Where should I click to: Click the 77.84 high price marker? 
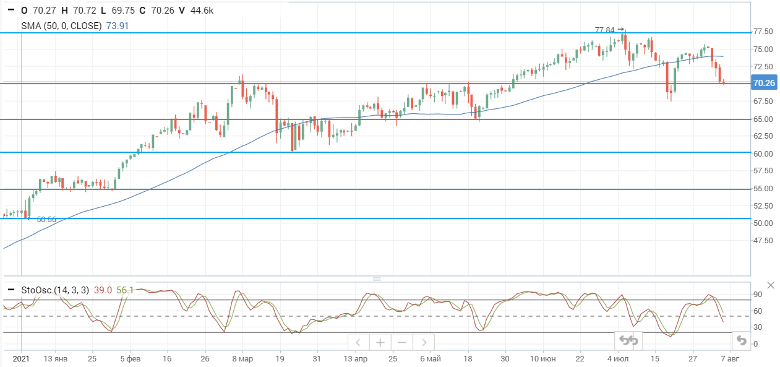tap(605, 30)
